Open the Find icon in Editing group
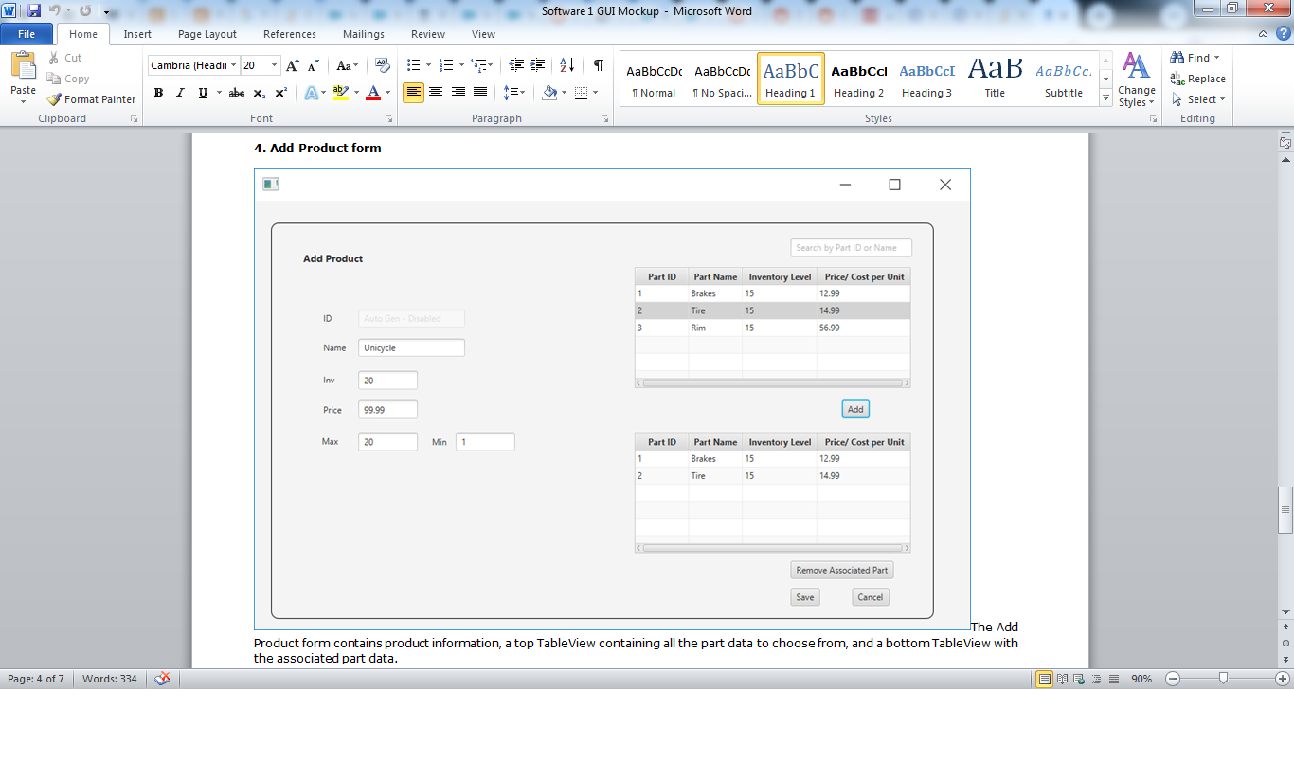Image resolution: width=1294 pixels, height=779 pixels. pyautogui.click(x=1192, y=57)
